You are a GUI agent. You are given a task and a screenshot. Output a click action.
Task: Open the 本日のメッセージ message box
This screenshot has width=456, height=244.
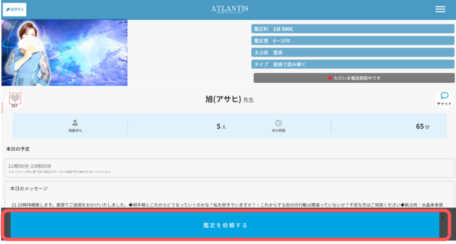coord(229,196)
